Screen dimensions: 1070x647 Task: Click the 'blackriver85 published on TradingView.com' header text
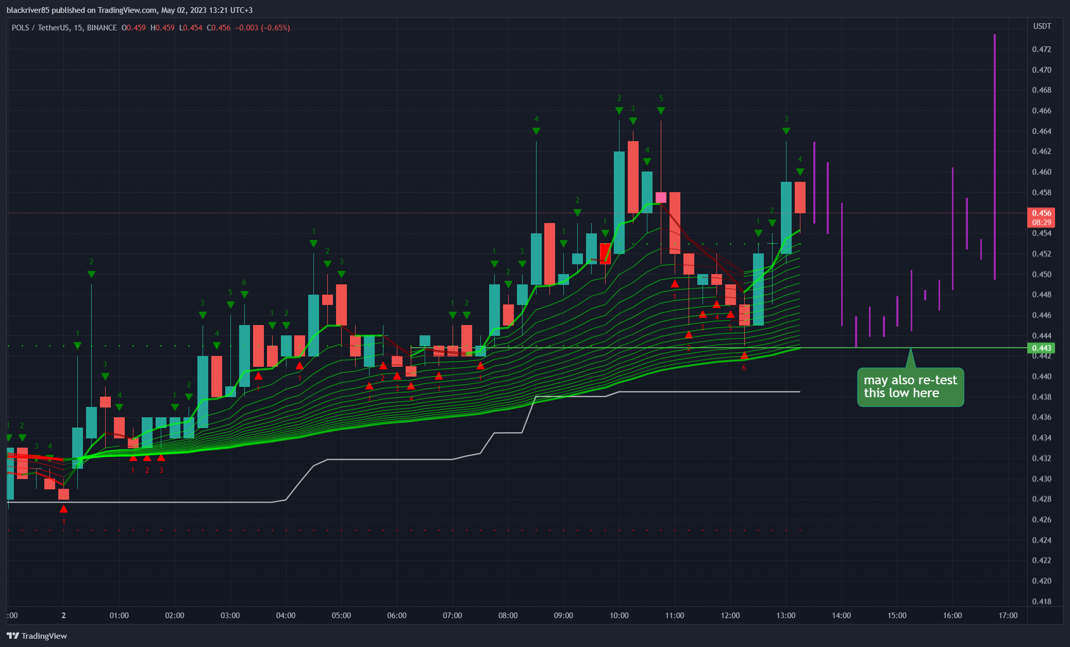(x=80, y=10)
